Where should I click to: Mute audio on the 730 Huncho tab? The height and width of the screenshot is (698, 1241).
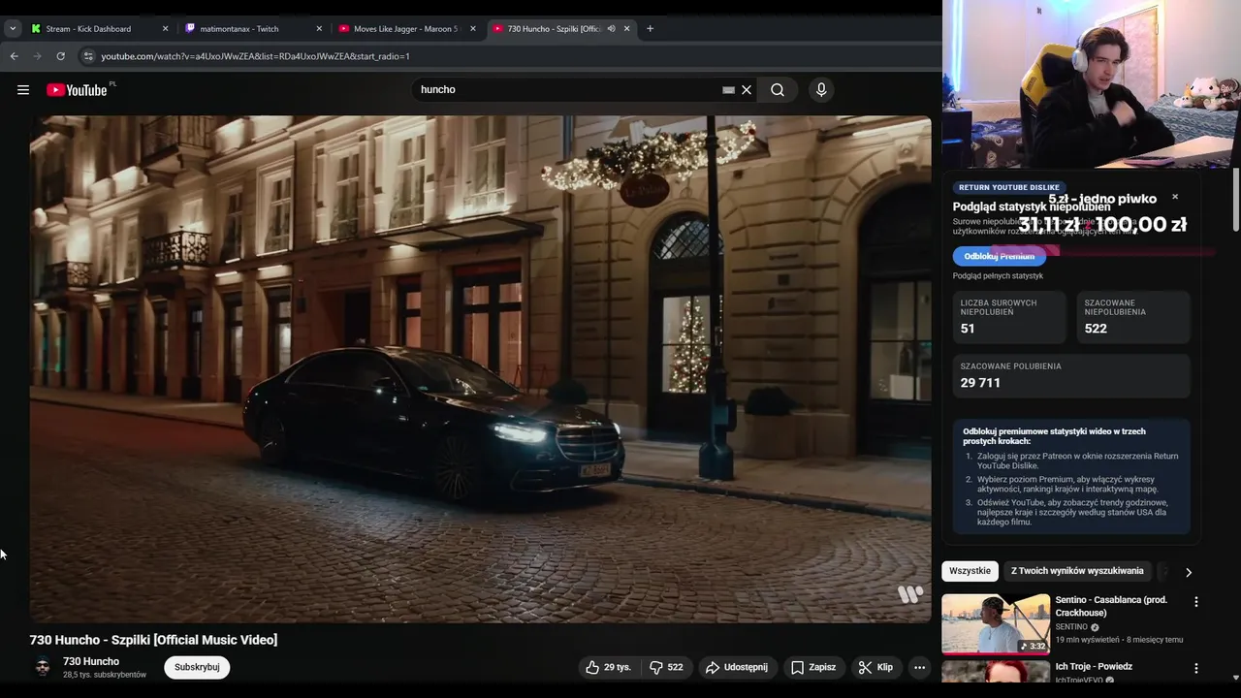(611, 29)
